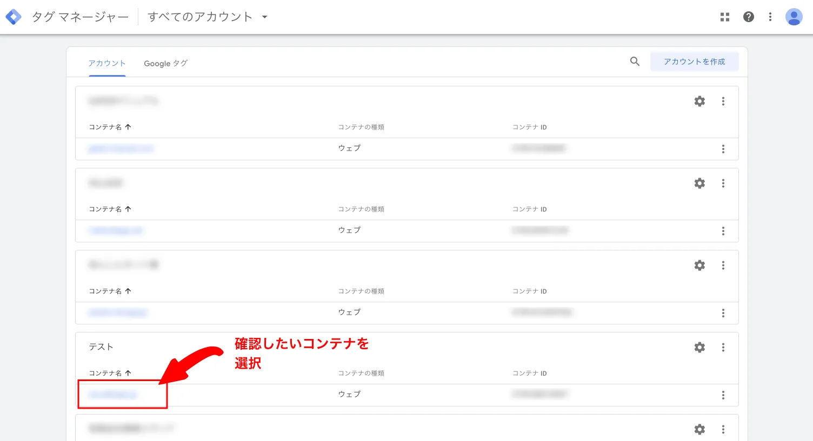The image size is (813, 441).
Task: Open the Google apps grid launcher
Action: click(x=725, y=17)
